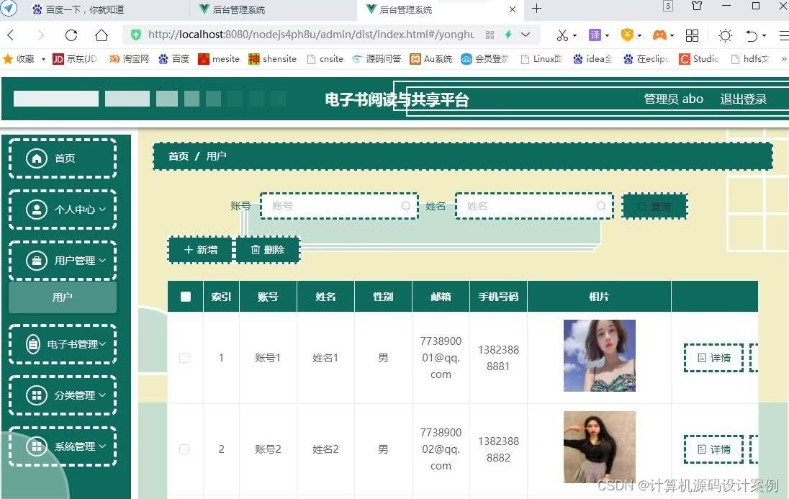Open the game controller icon

(x=659, y=35)
